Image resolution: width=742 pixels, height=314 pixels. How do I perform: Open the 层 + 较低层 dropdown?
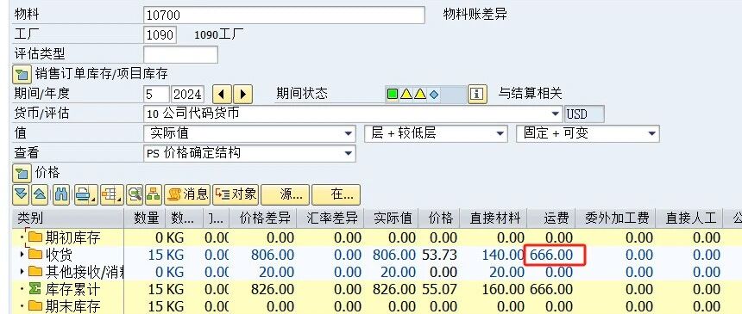click(500, 133)
